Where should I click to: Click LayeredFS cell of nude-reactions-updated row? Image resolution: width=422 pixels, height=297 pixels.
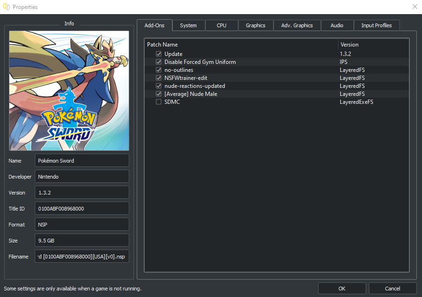coord(352,86)
